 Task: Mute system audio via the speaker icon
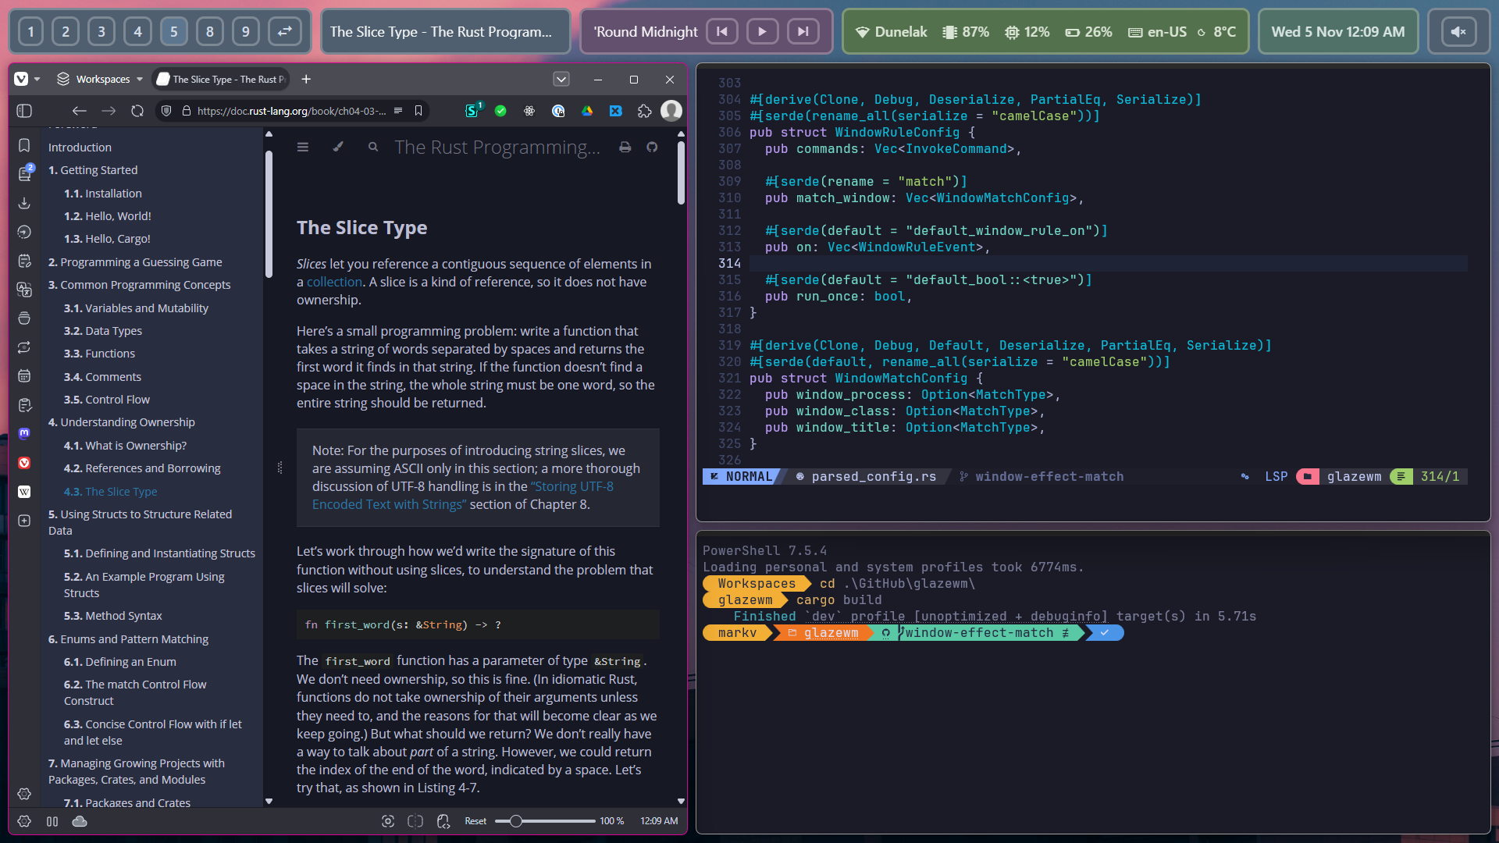1458,31
